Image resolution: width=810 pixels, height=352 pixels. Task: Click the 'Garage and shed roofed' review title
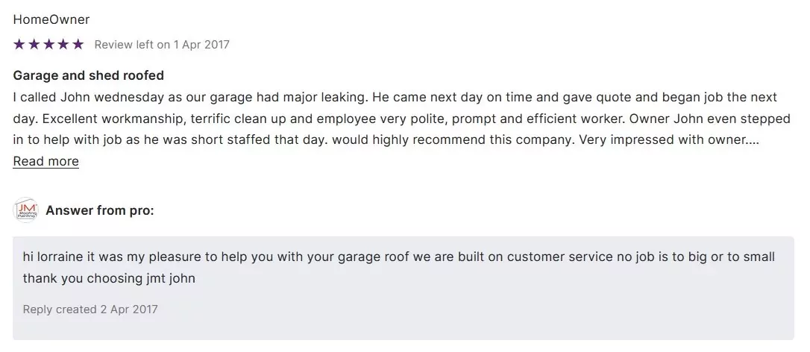[x=89, y=76]
